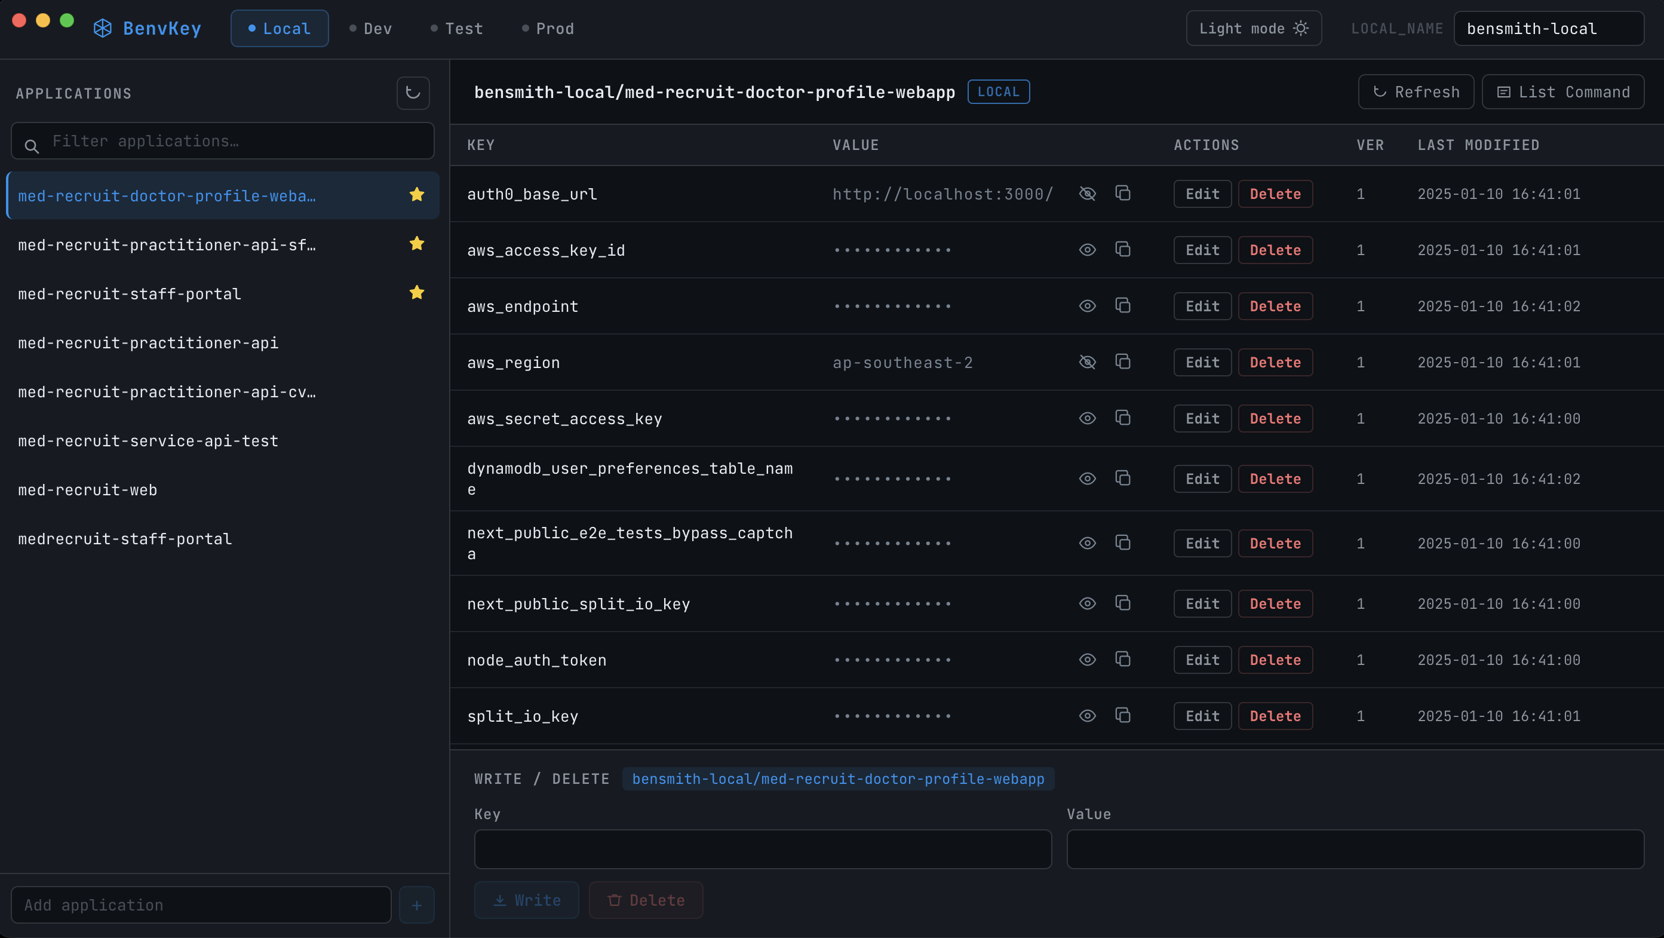
Task: Unstar med-recruit-practitioner-api-sf favorite
Action: [417, 244]
